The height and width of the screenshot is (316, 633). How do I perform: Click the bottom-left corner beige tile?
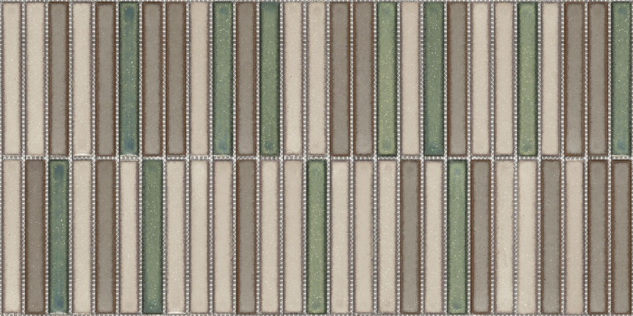click(x=11, y=236)
